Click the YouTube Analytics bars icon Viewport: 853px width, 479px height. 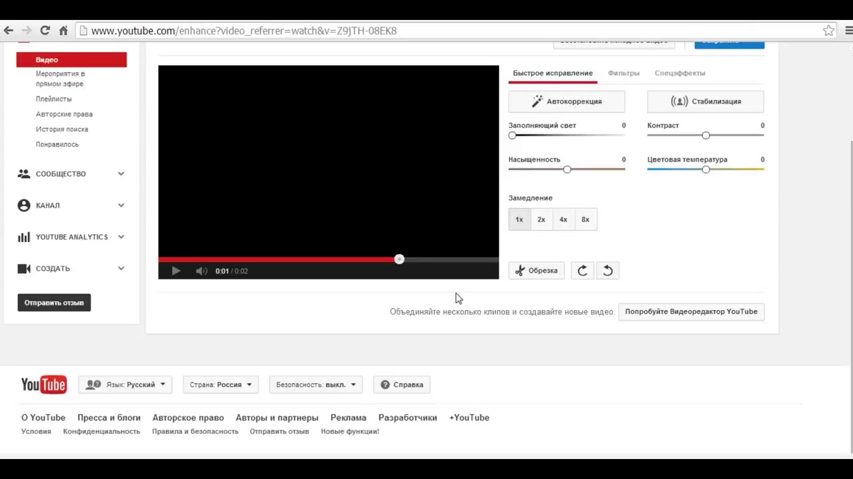tap(24, 237)
